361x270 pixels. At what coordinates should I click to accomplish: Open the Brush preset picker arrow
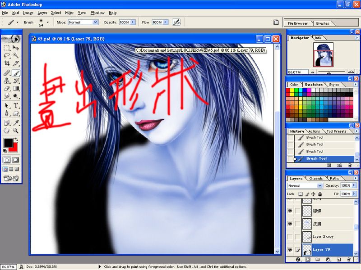click(x=48, y=22)
